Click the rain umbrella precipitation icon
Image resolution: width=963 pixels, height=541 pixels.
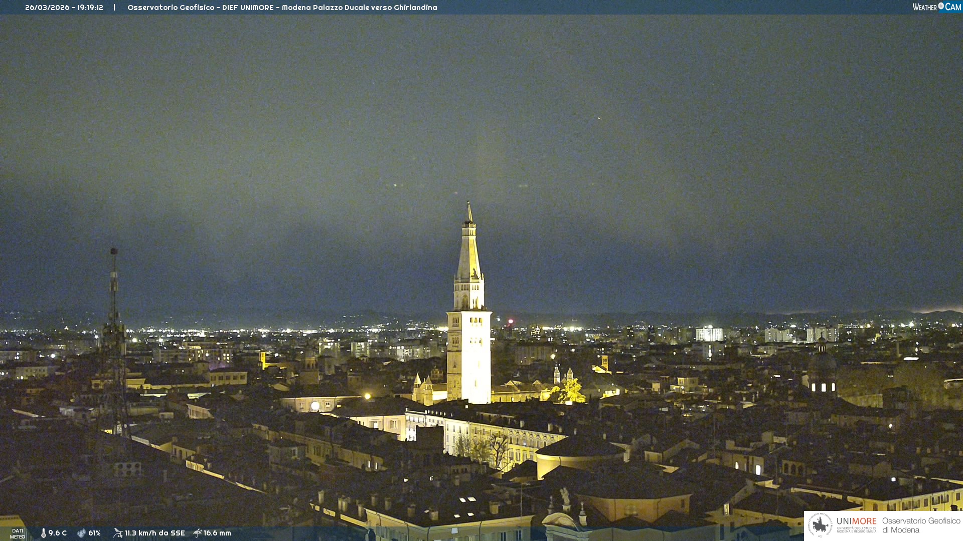tap(197, 533)
